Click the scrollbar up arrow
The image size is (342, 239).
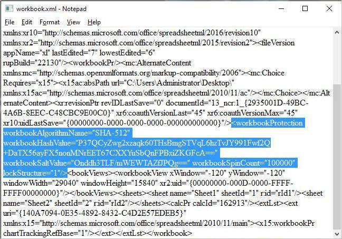click(x=337, y=33)
